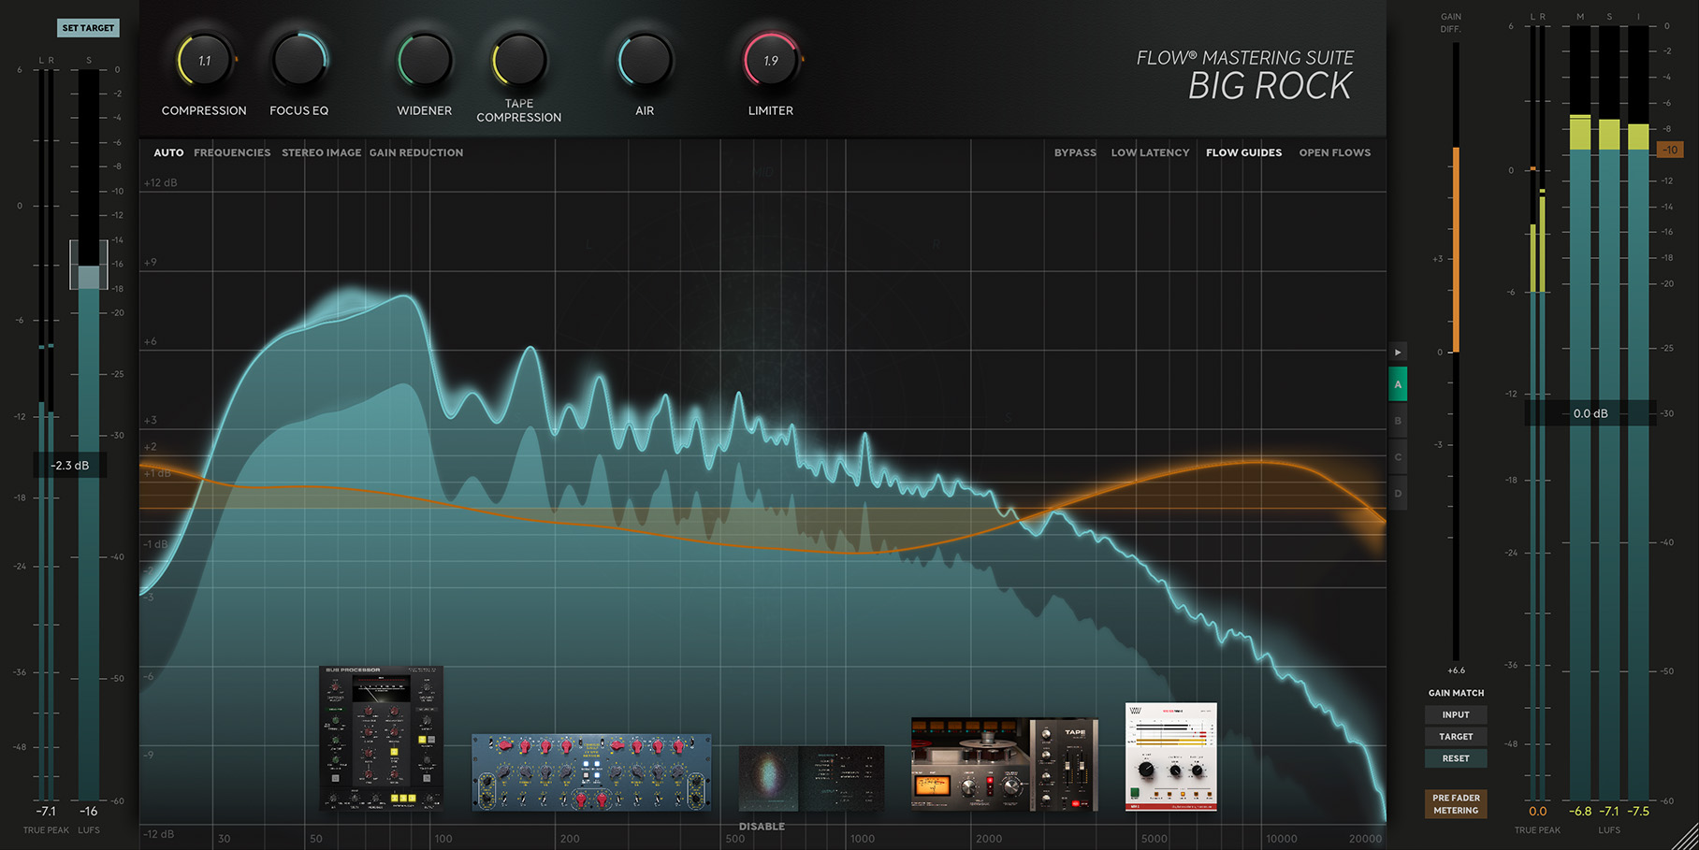1699x850 pixels.
Task: Switch to the Frequencies view tab
Action: [x=232, y=152]
